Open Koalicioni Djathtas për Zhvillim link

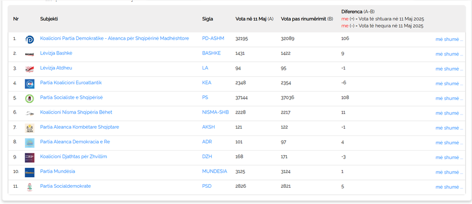pos(73,156)
